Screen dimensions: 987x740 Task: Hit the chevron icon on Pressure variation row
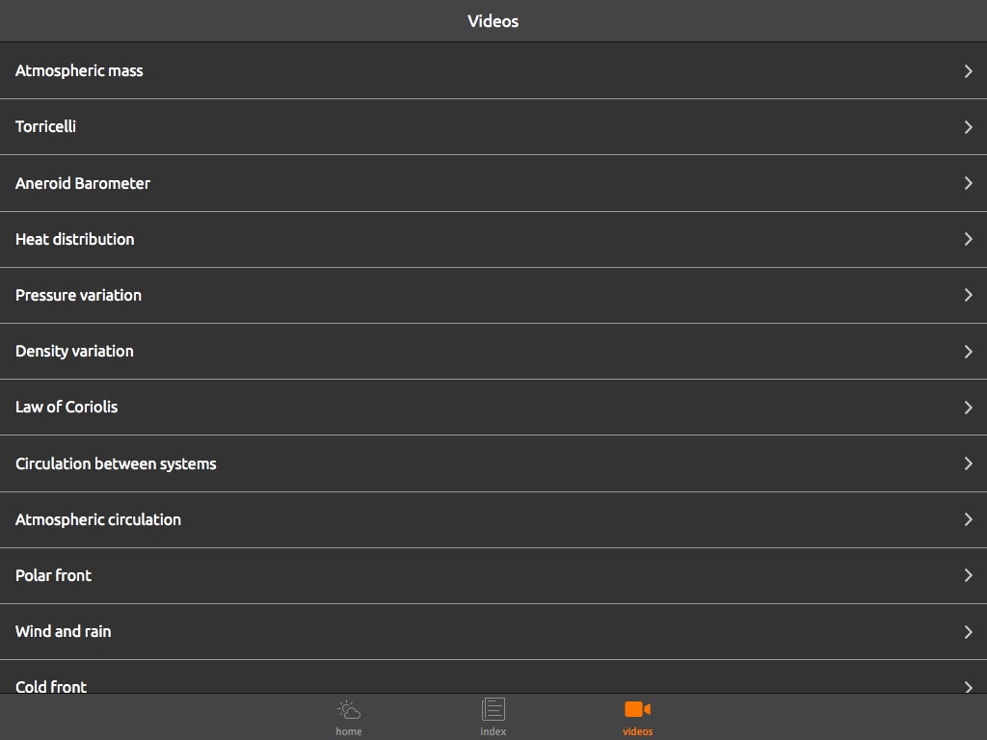(x=968, y=295)
